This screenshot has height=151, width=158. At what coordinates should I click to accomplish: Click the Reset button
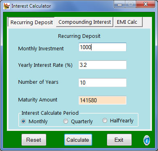34,140
